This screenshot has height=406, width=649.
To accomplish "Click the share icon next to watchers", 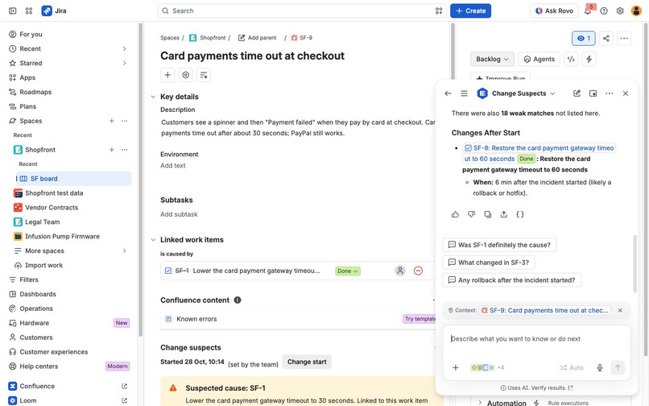I will (606, 38).
